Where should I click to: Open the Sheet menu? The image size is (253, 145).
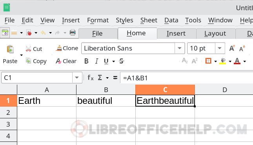[149, 20]
